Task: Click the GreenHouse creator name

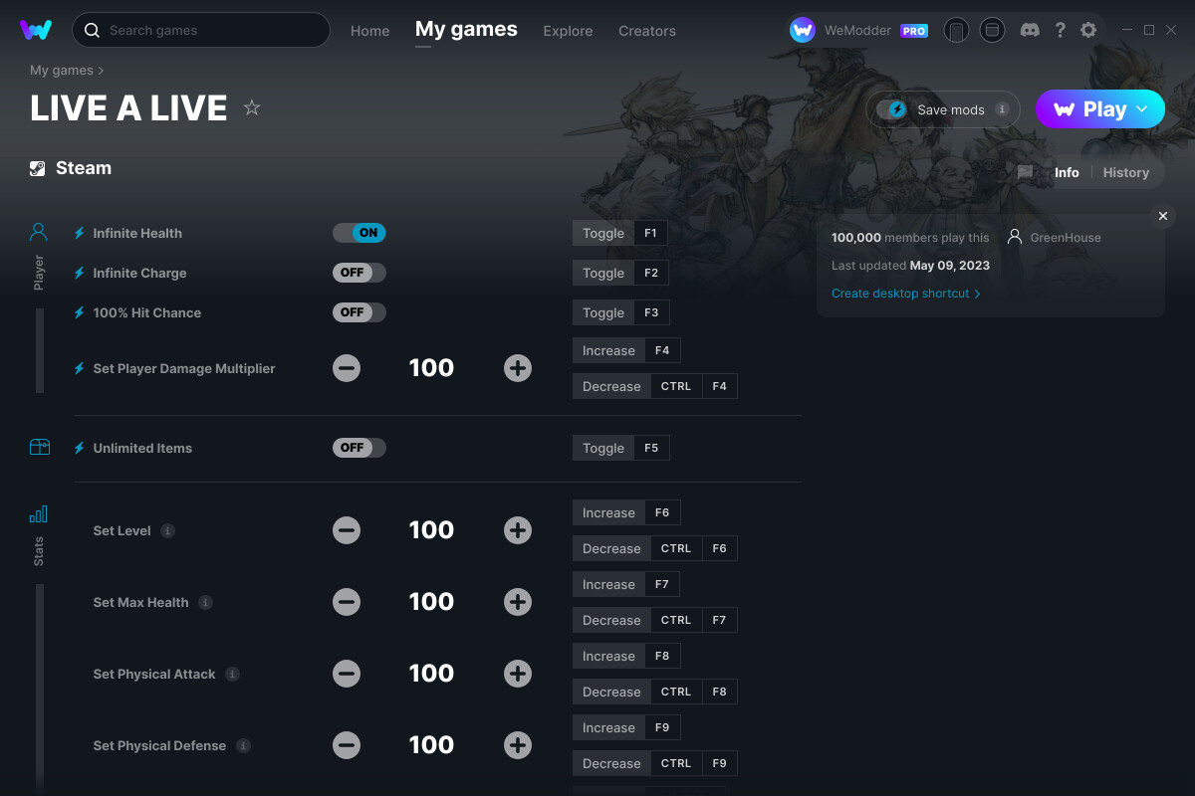Action: (x=1066, y=238)
